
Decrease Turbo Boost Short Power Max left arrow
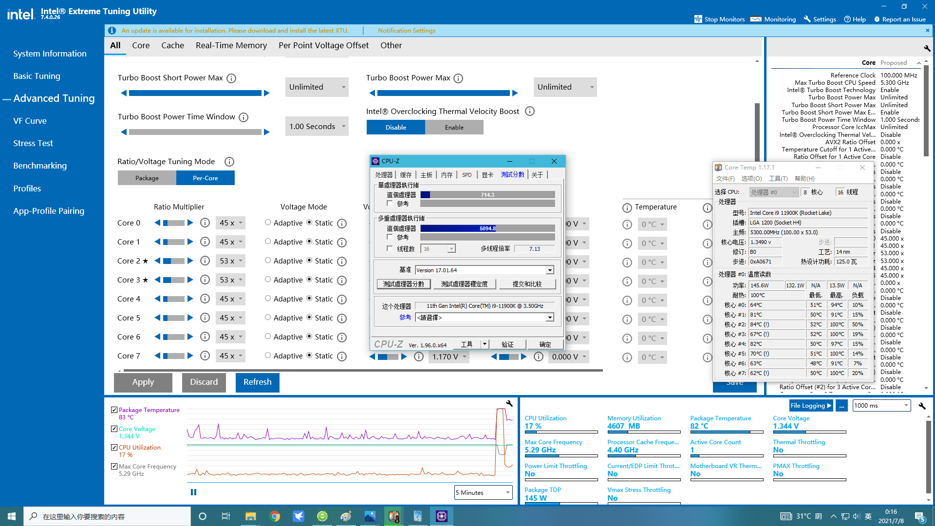124,93
